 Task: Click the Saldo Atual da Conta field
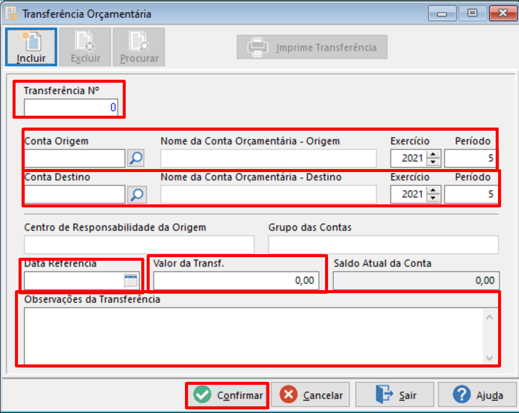coord(416,281)
